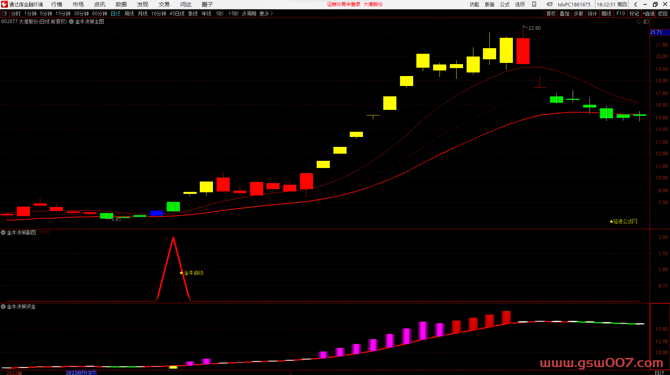
Task: Click the 22.50 high price label
Action: point(534,28)
